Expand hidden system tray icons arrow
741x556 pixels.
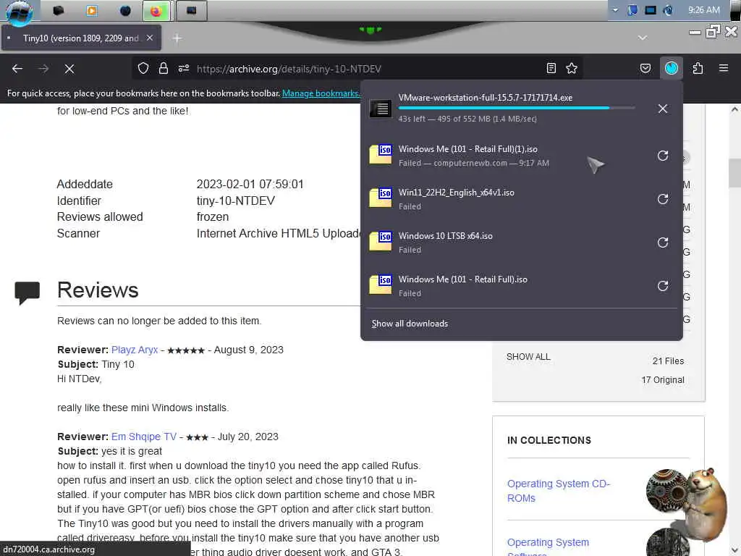pos(615,10)
